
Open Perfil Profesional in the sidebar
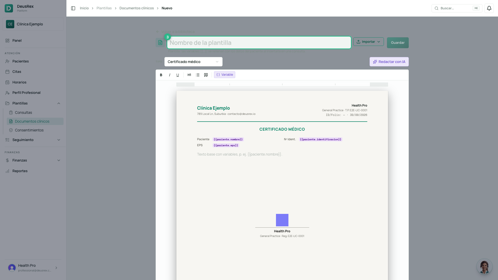pos(33,93)
